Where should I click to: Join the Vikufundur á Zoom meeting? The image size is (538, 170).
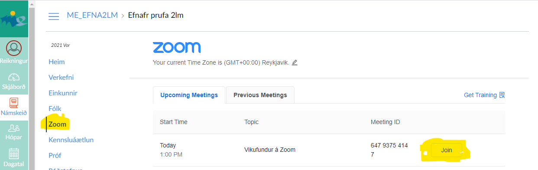[446, 150]
